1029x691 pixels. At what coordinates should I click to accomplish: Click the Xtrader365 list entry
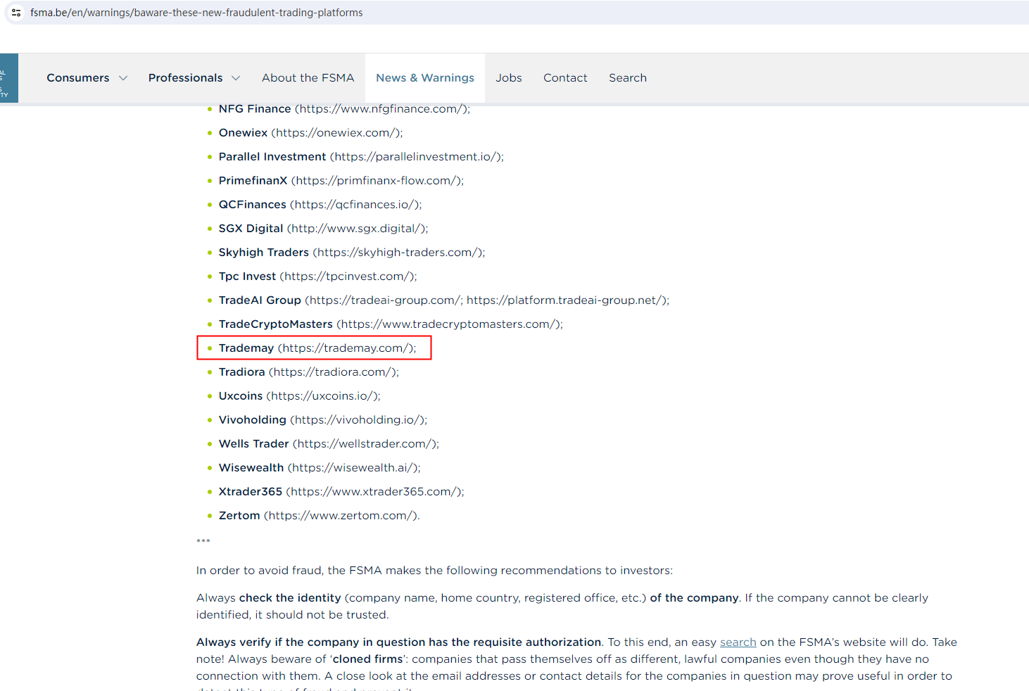pyautogui.click(x=250, y=492)
